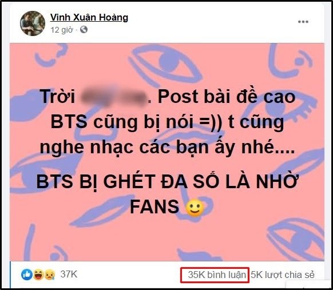
Task: View the 37K reactions count
Action: tap(69, 274)
